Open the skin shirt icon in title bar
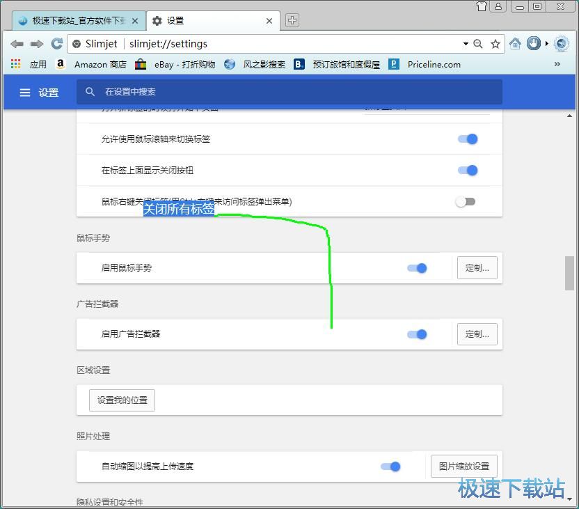579x509 pixels. click(x=482, y=6)
